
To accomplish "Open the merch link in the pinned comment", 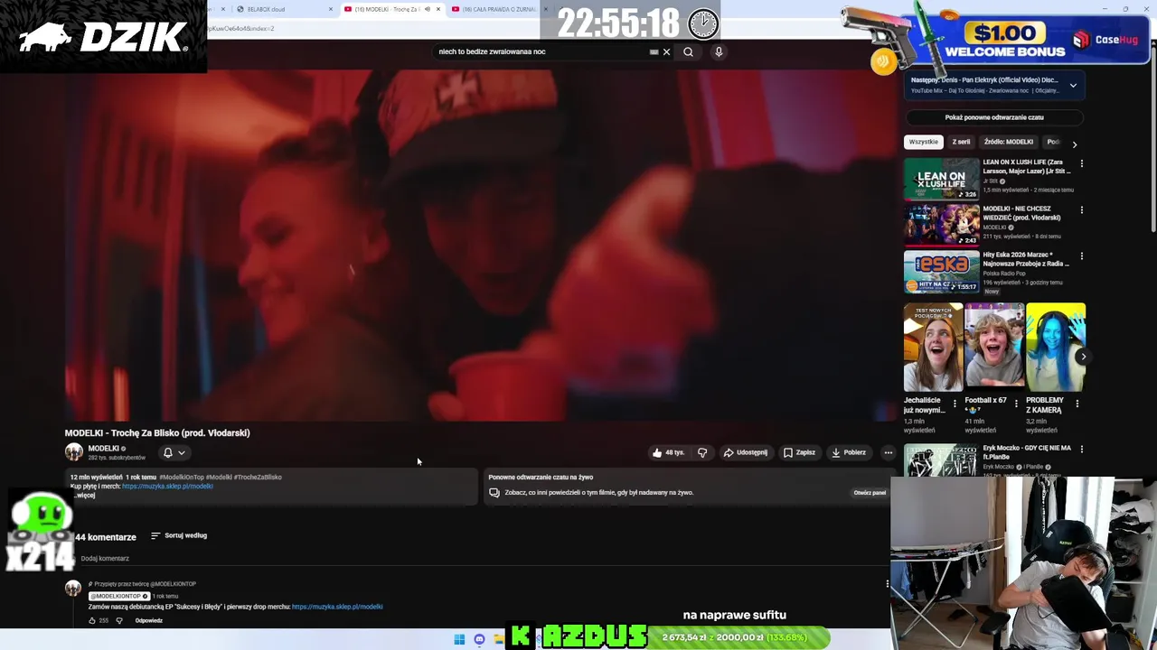I will [337, 607].
